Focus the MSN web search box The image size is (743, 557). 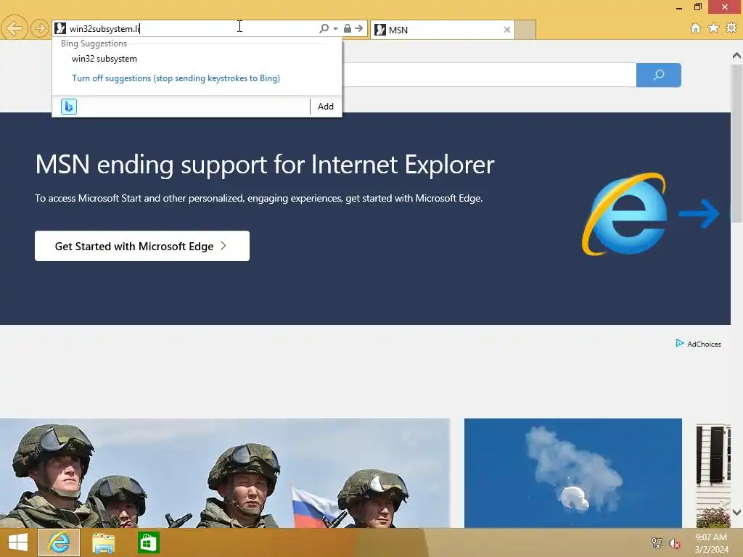click(x=489, y=75)
